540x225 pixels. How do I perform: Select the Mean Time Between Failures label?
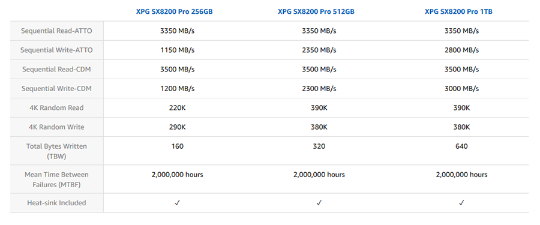(56, 179)
